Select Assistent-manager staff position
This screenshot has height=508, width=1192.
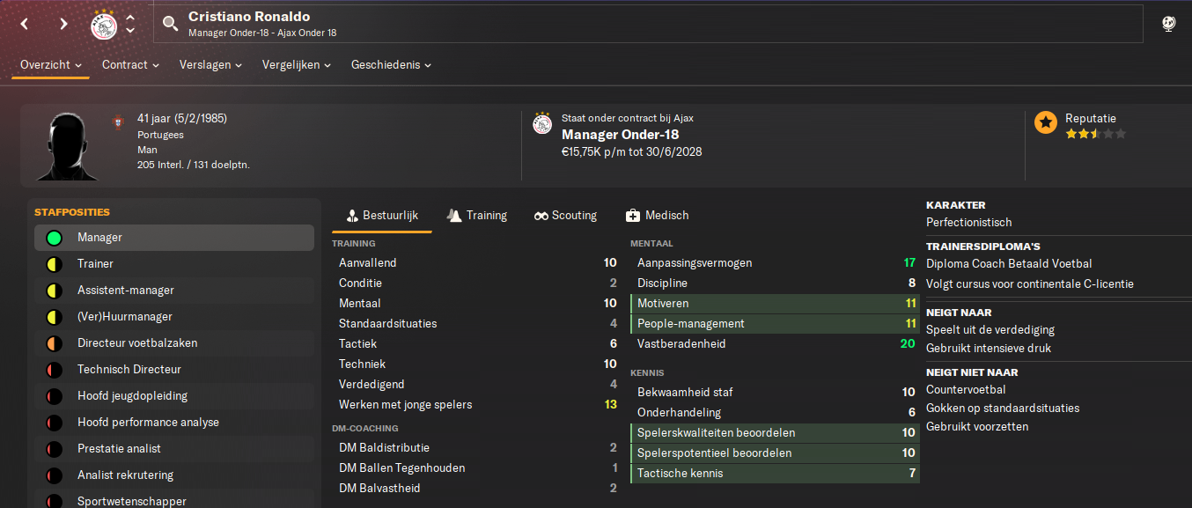click(x=174, y=291)
